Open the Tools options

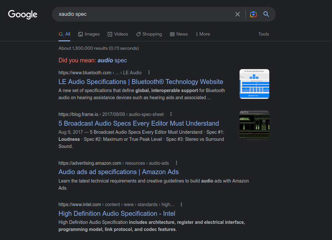pyautogui.click(x=263, y=34)
